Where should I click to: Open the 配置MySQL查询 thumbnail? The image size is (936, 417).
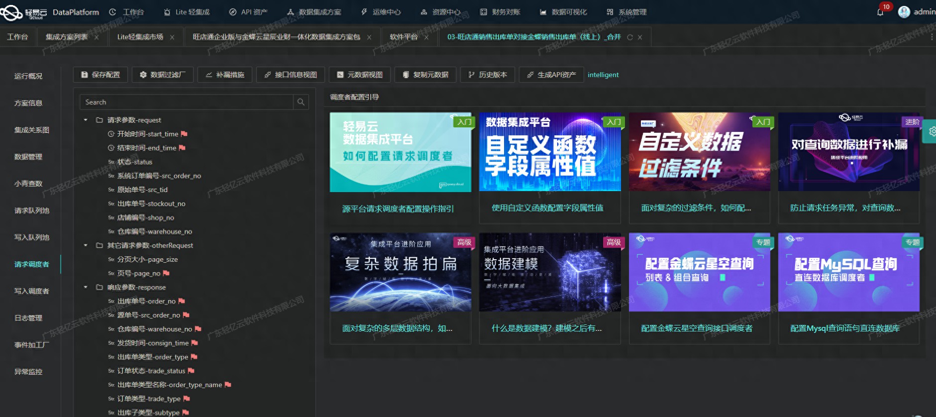pyautogui.click(x=849, y=272)
